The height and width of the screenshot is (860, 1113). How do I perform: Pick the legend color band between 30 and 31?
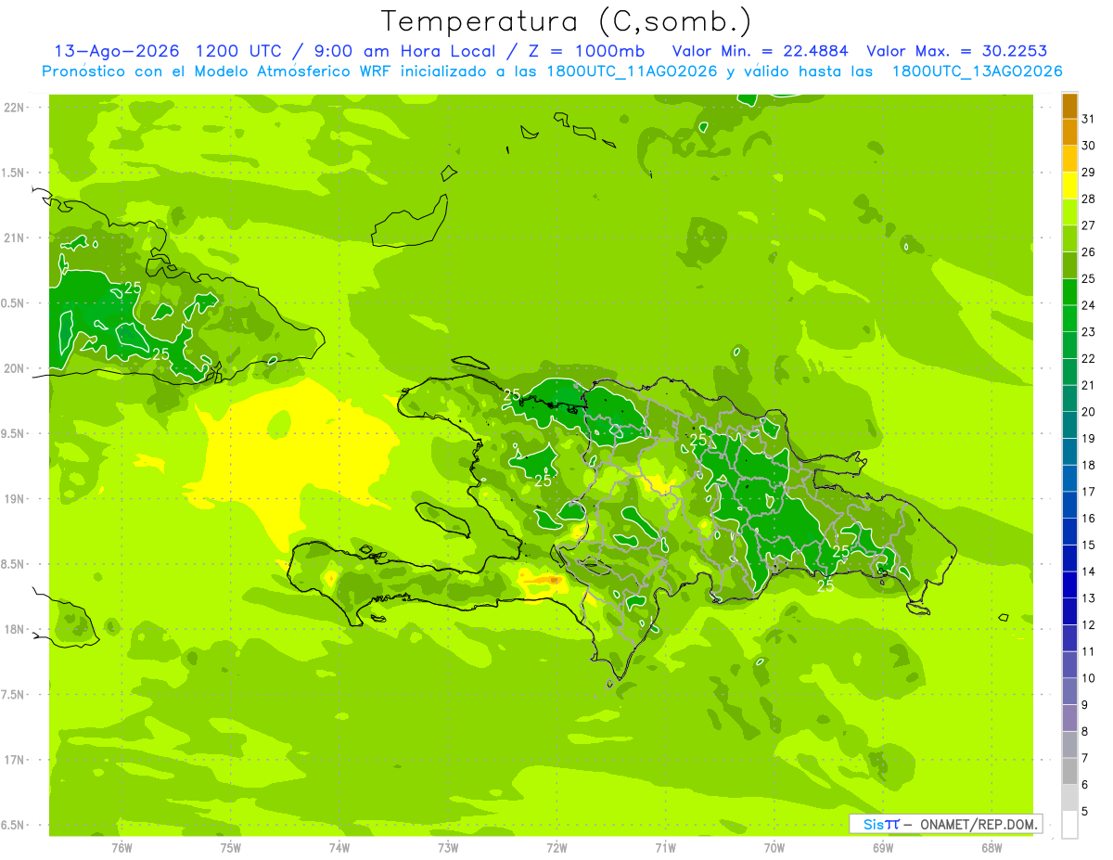1069,131
